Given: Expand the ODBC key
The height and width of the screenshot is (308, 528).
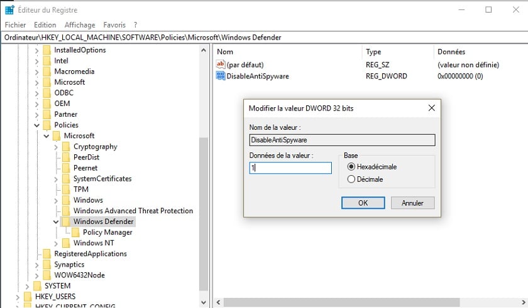Looking at the screenshot, I should pos(36,93).
